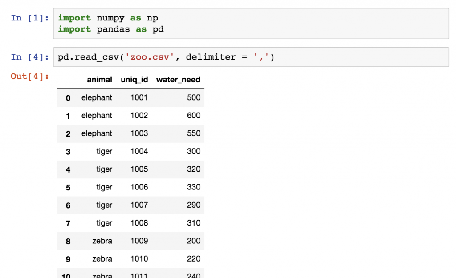Click the word numpy in the first cell
This screenshot has height=278, width=456.
[x=110, y=18]
